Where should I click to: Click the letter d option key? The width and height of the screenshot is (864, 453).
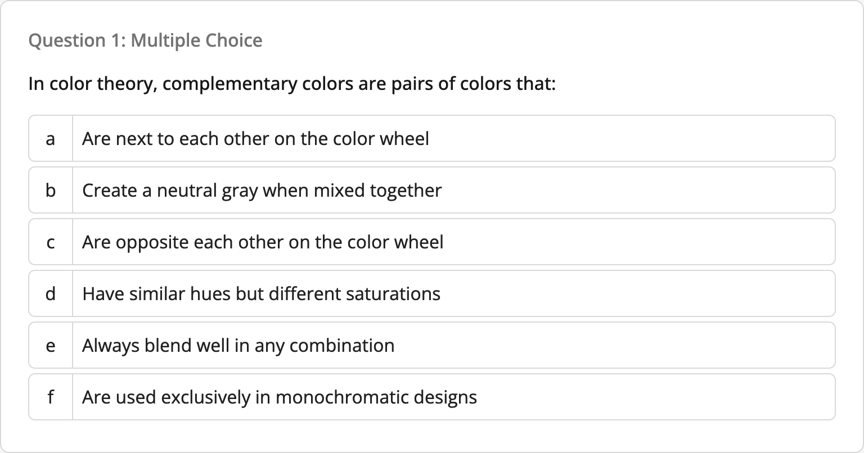click(51, 294)
